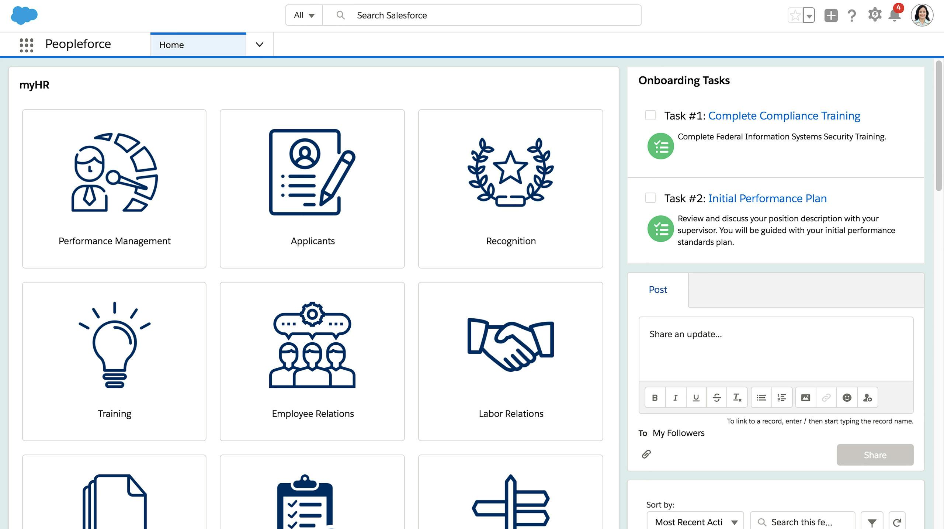Open the Recognition tile
The image size is (944, 529).
(511, 189)
